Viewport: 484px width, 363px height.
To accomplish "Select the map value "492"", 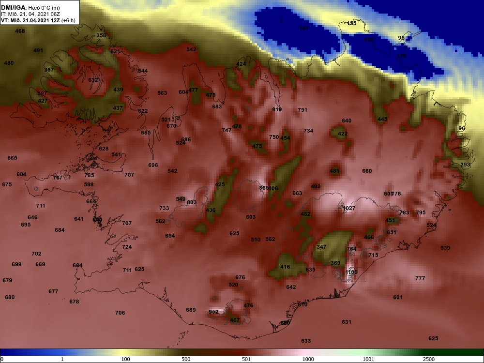I will [316, 186].
